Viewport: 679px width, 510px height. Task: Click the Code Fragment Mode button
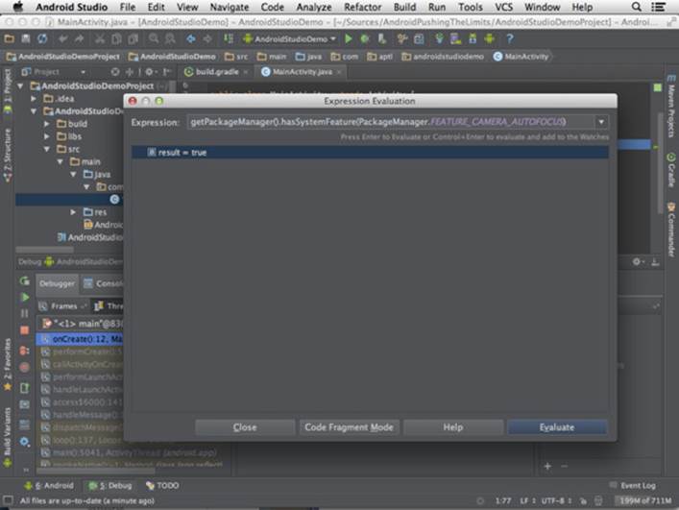(349, 427)
